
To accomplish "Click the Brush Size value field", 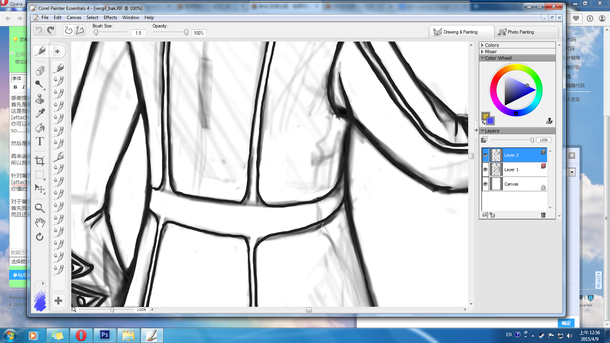I will (x=138, y=33).
